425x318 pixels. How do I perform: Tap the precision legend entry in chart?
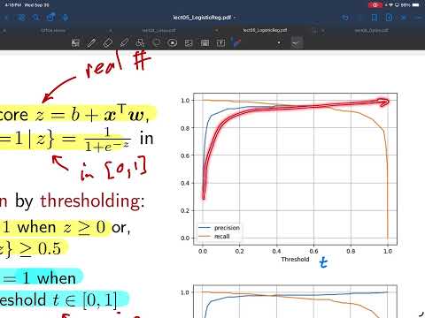click(220, 228)
